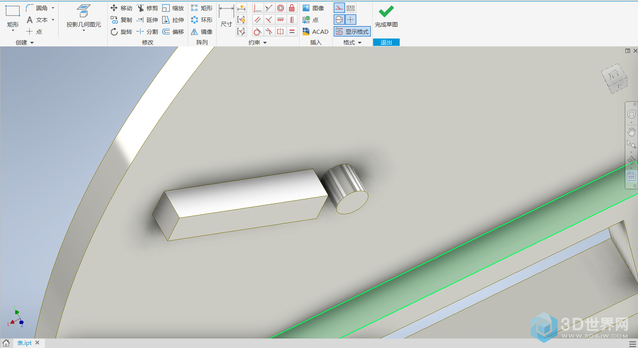The width and height of the screenshot is (638, 348).
Task: Toggle the construction line format
Action: (339, 8)
